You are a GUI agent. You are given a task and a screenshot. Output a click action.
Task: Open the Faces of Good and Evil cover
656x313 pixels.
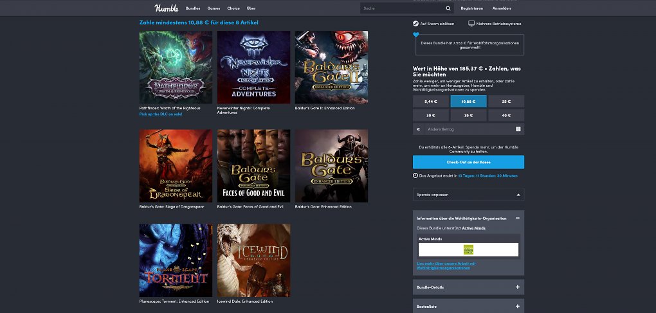(x=253, y=166)
